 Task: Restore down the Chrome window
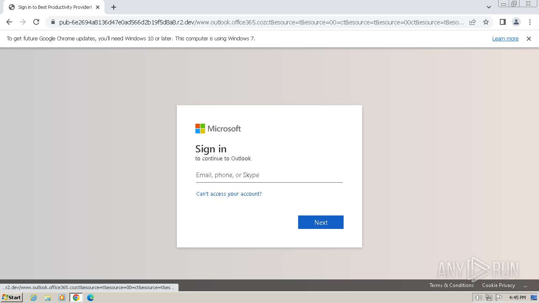tap(514, 4)
